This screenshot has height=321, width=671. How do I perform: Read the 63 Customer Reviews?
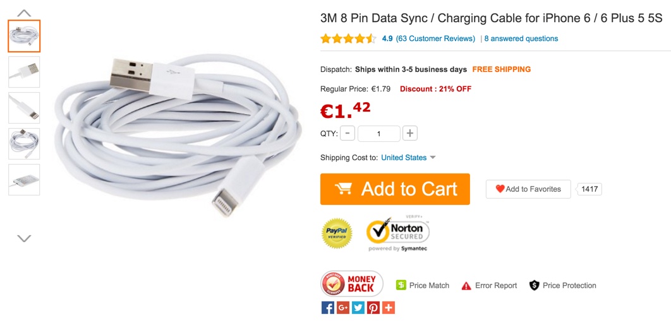(x=435, y=38)
